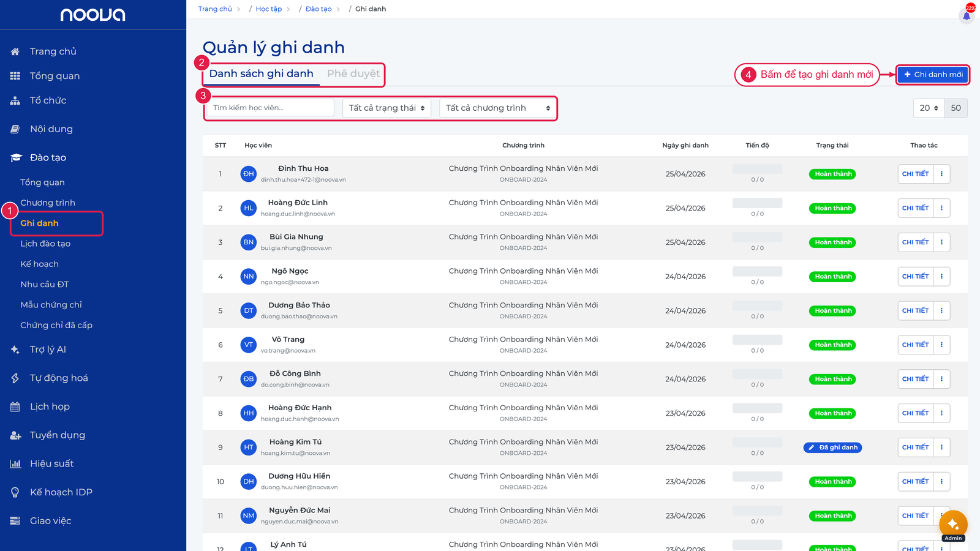Viewport: 980px width, 551px height.
Task: Open three-dot menu for Đinh Thu Hoa row
Action: 941,174
